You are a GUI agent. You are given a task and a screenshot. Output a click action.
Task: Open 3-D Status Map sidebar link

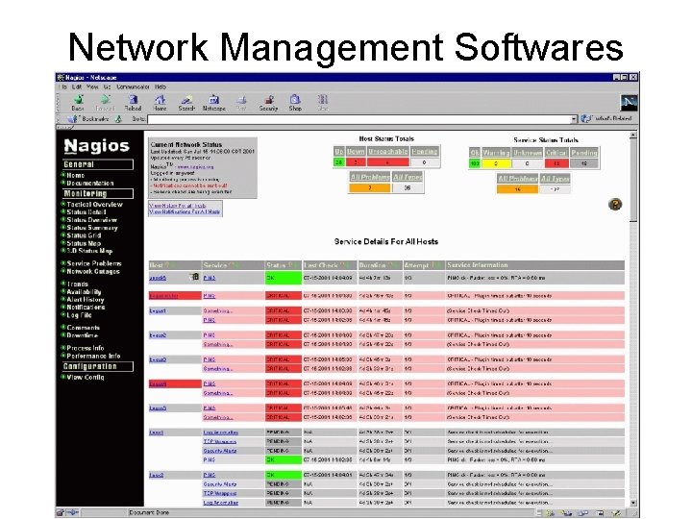89,251
